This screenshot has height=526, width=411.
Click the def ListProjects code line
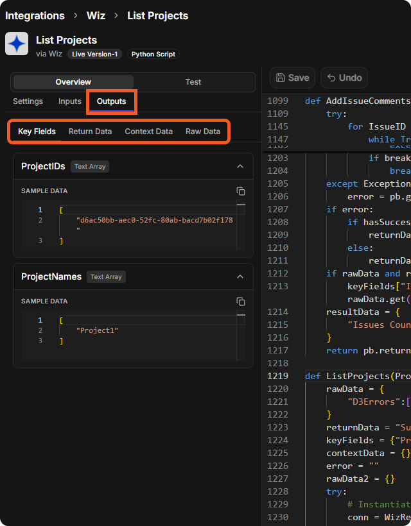click(358, 376)
